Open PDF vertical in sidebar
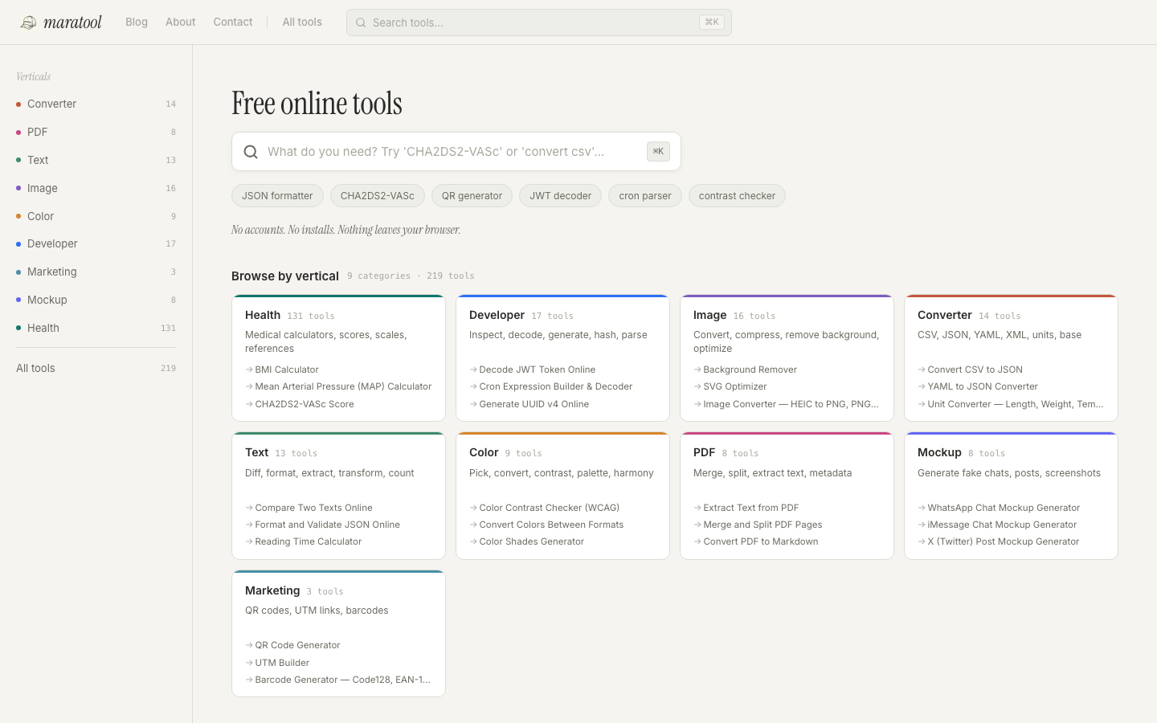Screen dimensions: 1157x723 click(x=96, y=132)
